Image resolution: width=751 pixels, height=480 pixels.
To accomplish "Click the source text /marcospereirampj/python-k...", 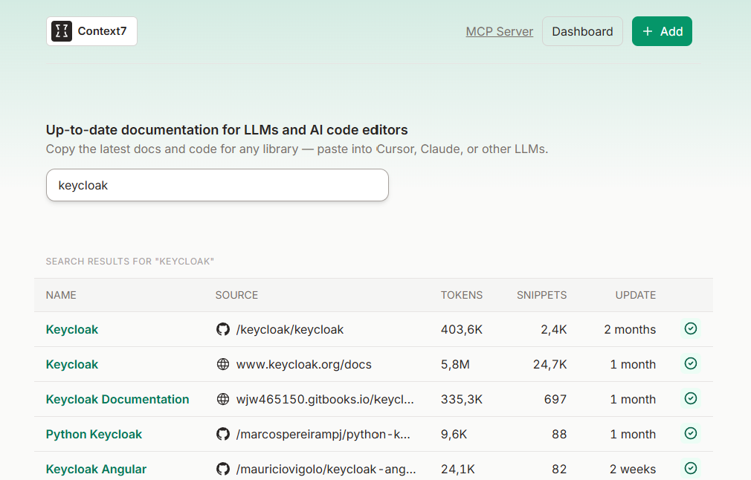I will (323, 434).
